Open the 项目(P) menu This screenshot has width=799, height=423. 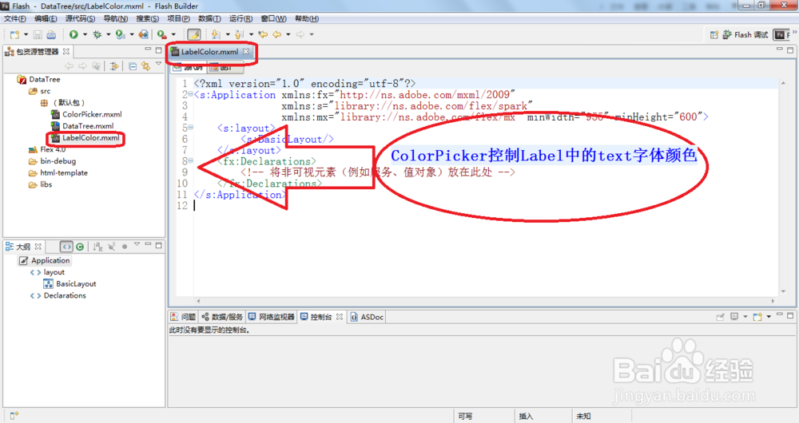[178, 18]
